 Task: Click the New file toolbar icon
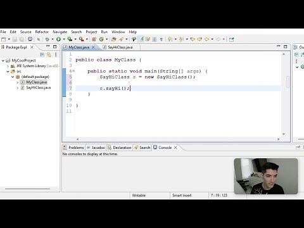coord(3,39)
